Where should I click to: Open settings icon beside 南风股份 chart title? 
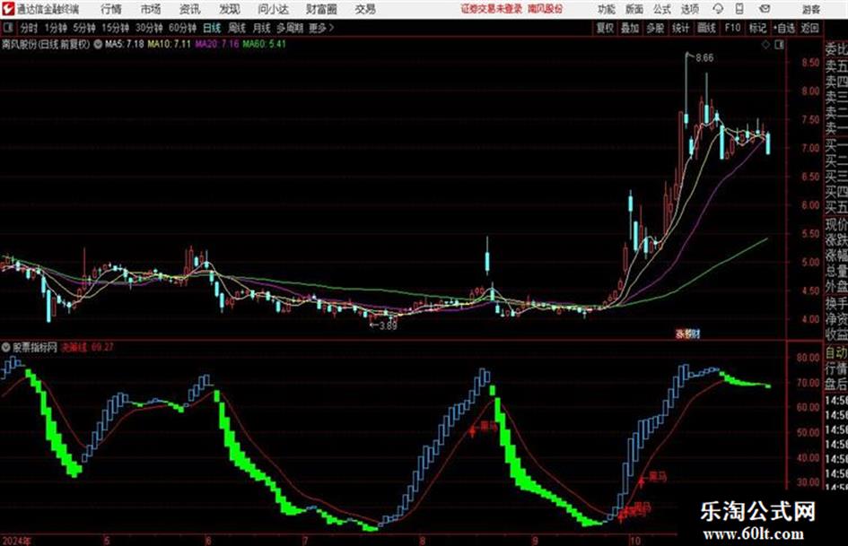pyautogui.click(x=98, y=44)
